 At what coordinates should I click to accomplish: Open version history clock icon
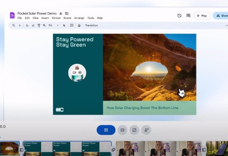pyautogui.click(x=179, y=16)
